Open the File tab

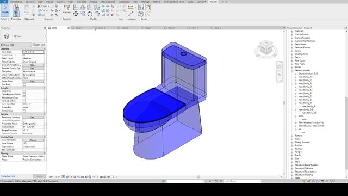coord(4,2)
